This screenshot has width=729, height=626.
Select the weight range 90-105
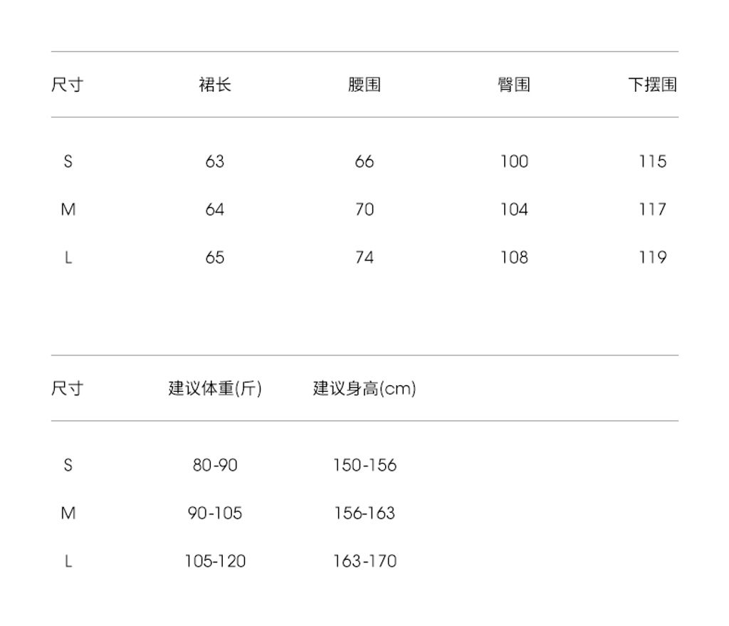click(x=214, y=513)
